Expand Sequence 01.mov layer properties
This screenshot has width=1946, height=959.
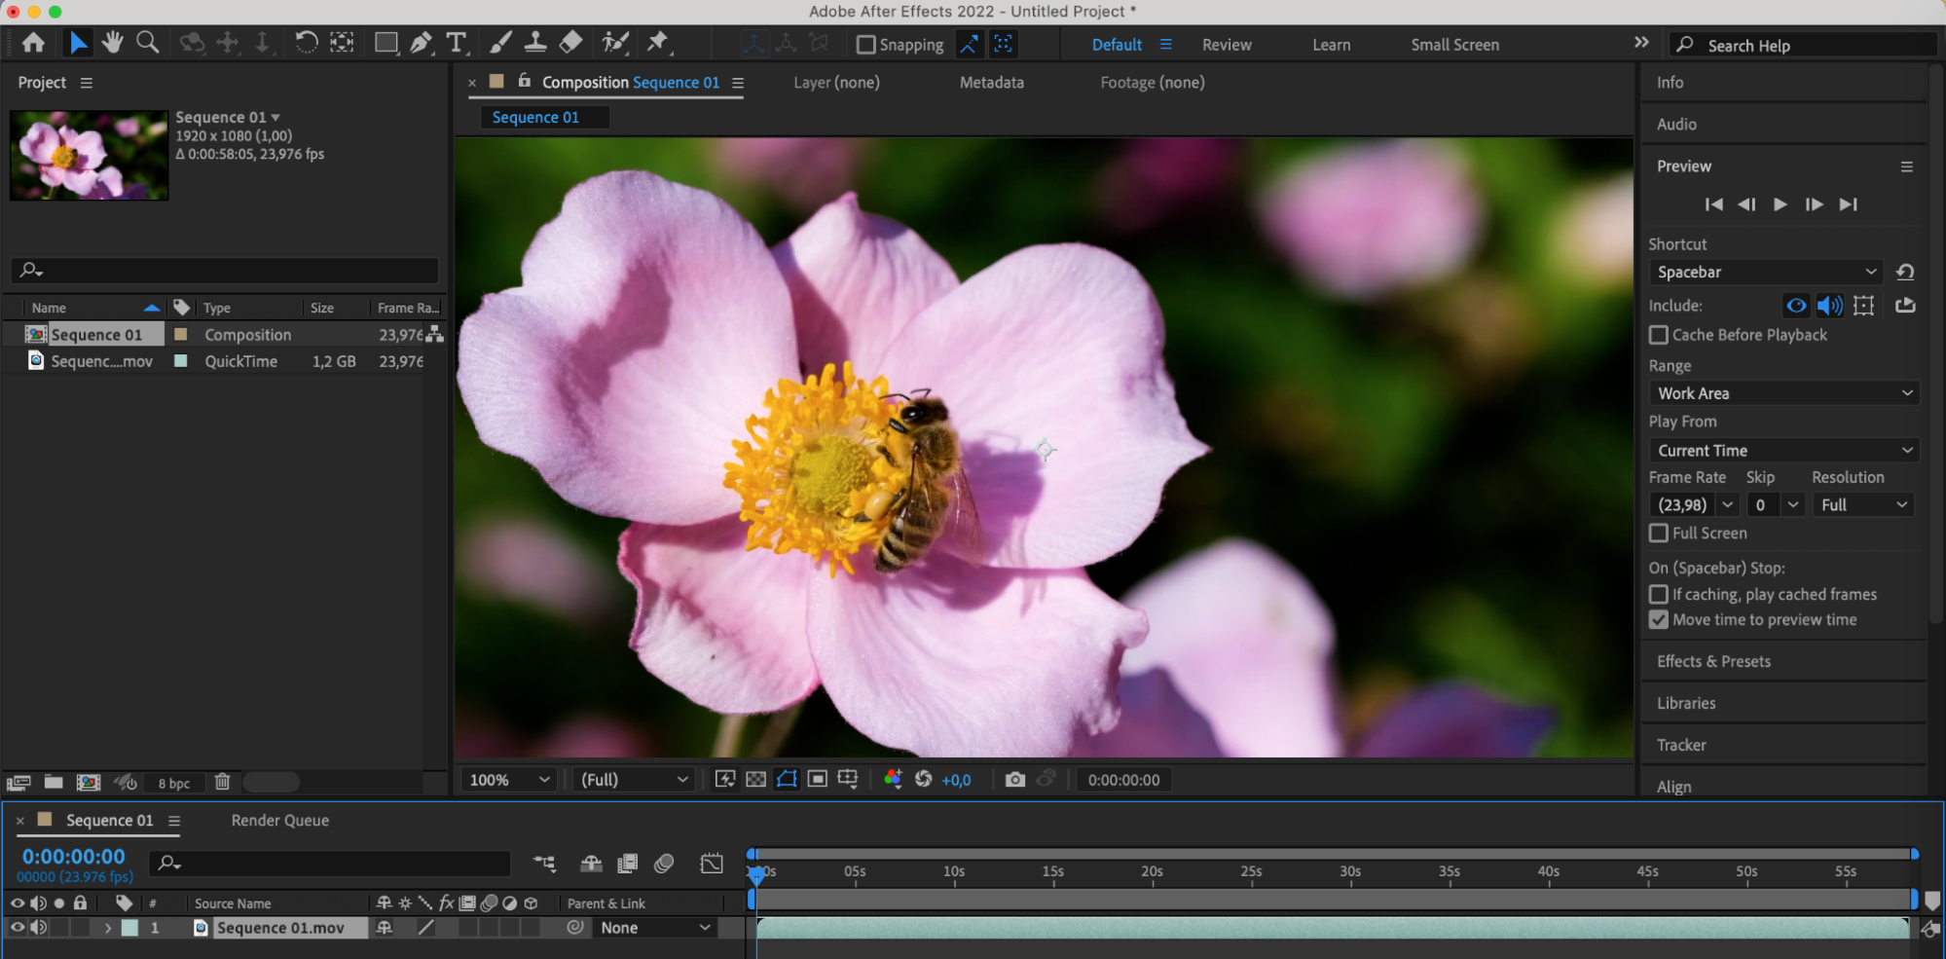pyautogui.click(x=108, y=928)
